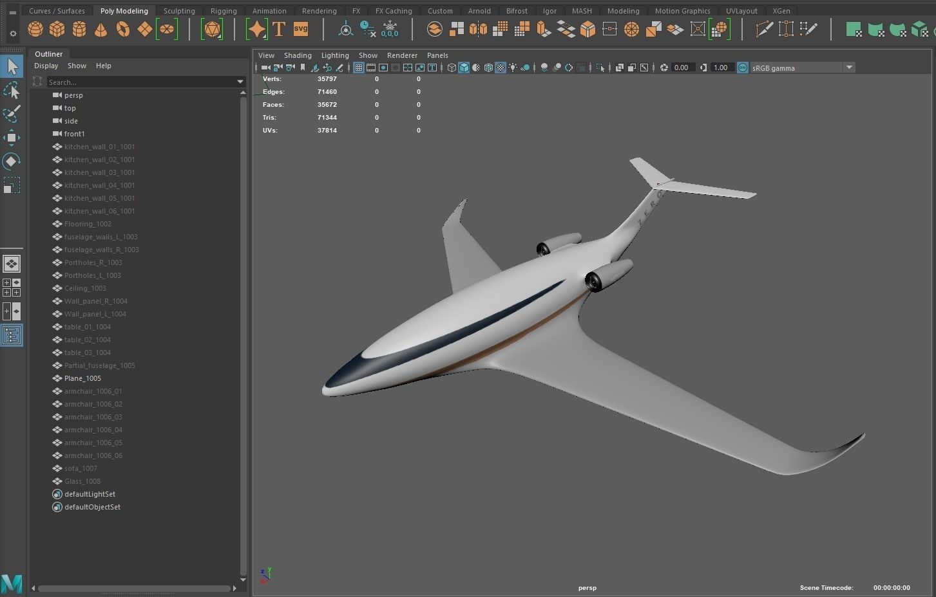Click the super shape star icon
Screen dimensions: 936x597
tap(257, 30)
